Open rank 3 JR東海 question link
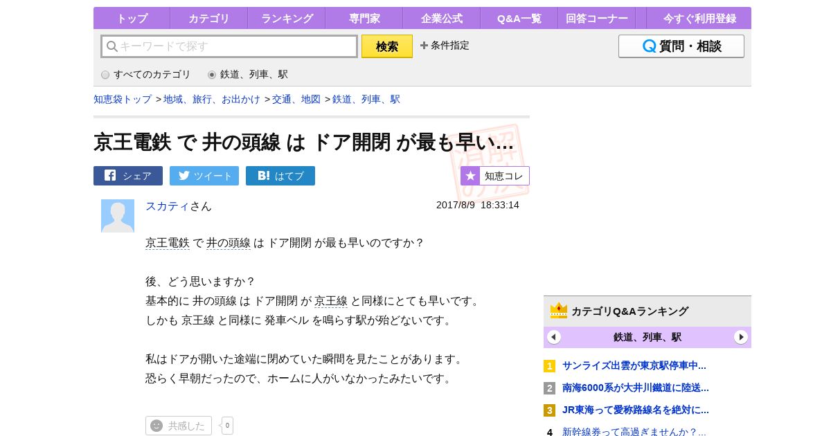The height and width of the screenshot is (436, 831). (x=635, y=410)
